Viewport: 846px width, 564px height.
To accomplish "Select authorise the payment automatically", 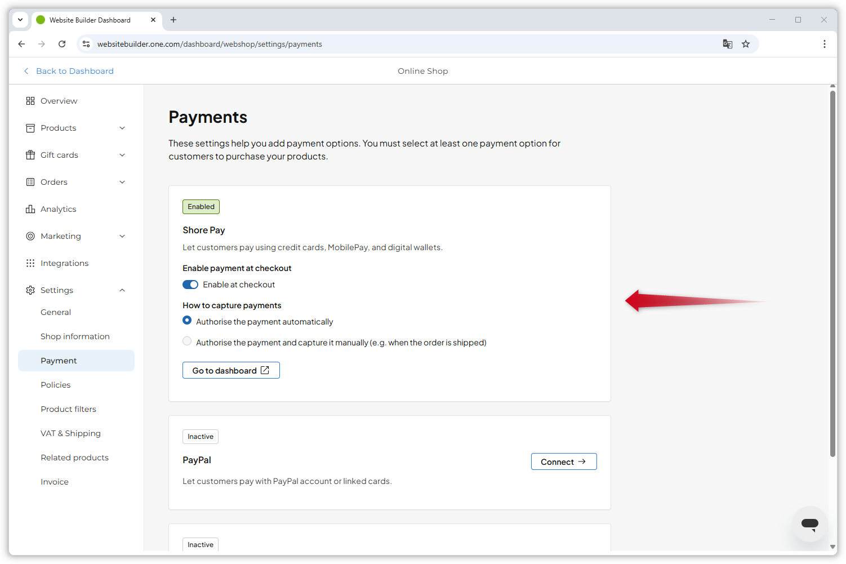I will tap(186, 320).
